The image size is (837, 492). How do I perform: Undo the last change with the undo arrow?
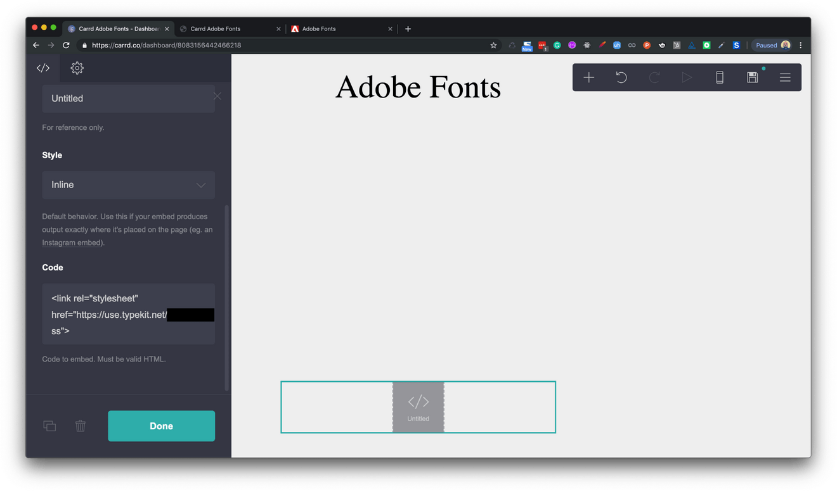coord(621,77)
